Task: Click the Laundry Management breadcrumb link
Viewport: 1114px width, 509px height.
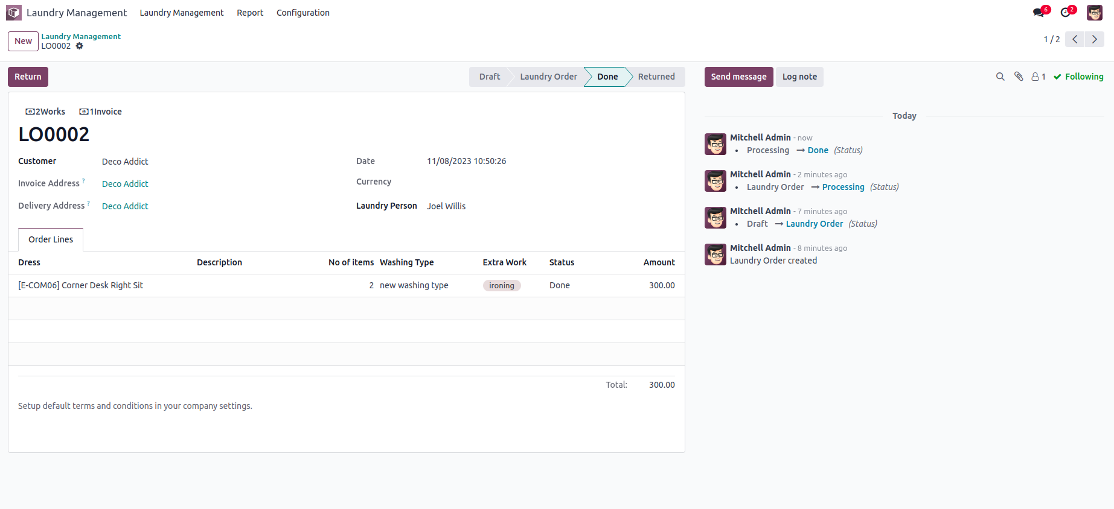Action: (x=81, y=36)
